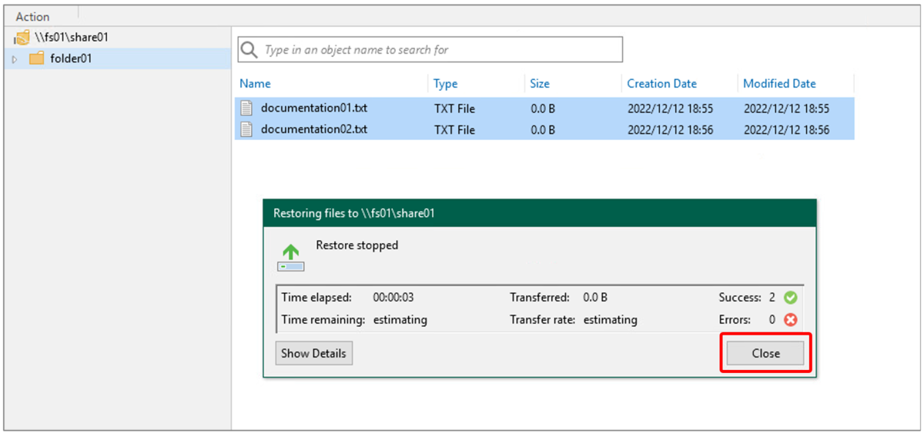The width and height of the screenshot is (924, 433).
Task: Sort list by Name column
Action: pos(255,84)
